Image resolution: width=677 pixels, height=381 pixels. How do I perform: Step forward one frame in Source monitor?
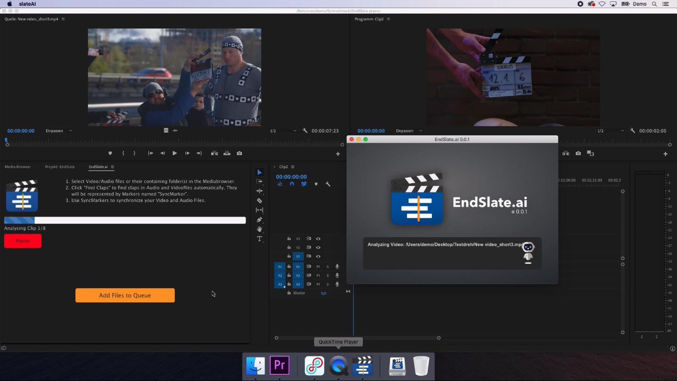coord(187,153)
